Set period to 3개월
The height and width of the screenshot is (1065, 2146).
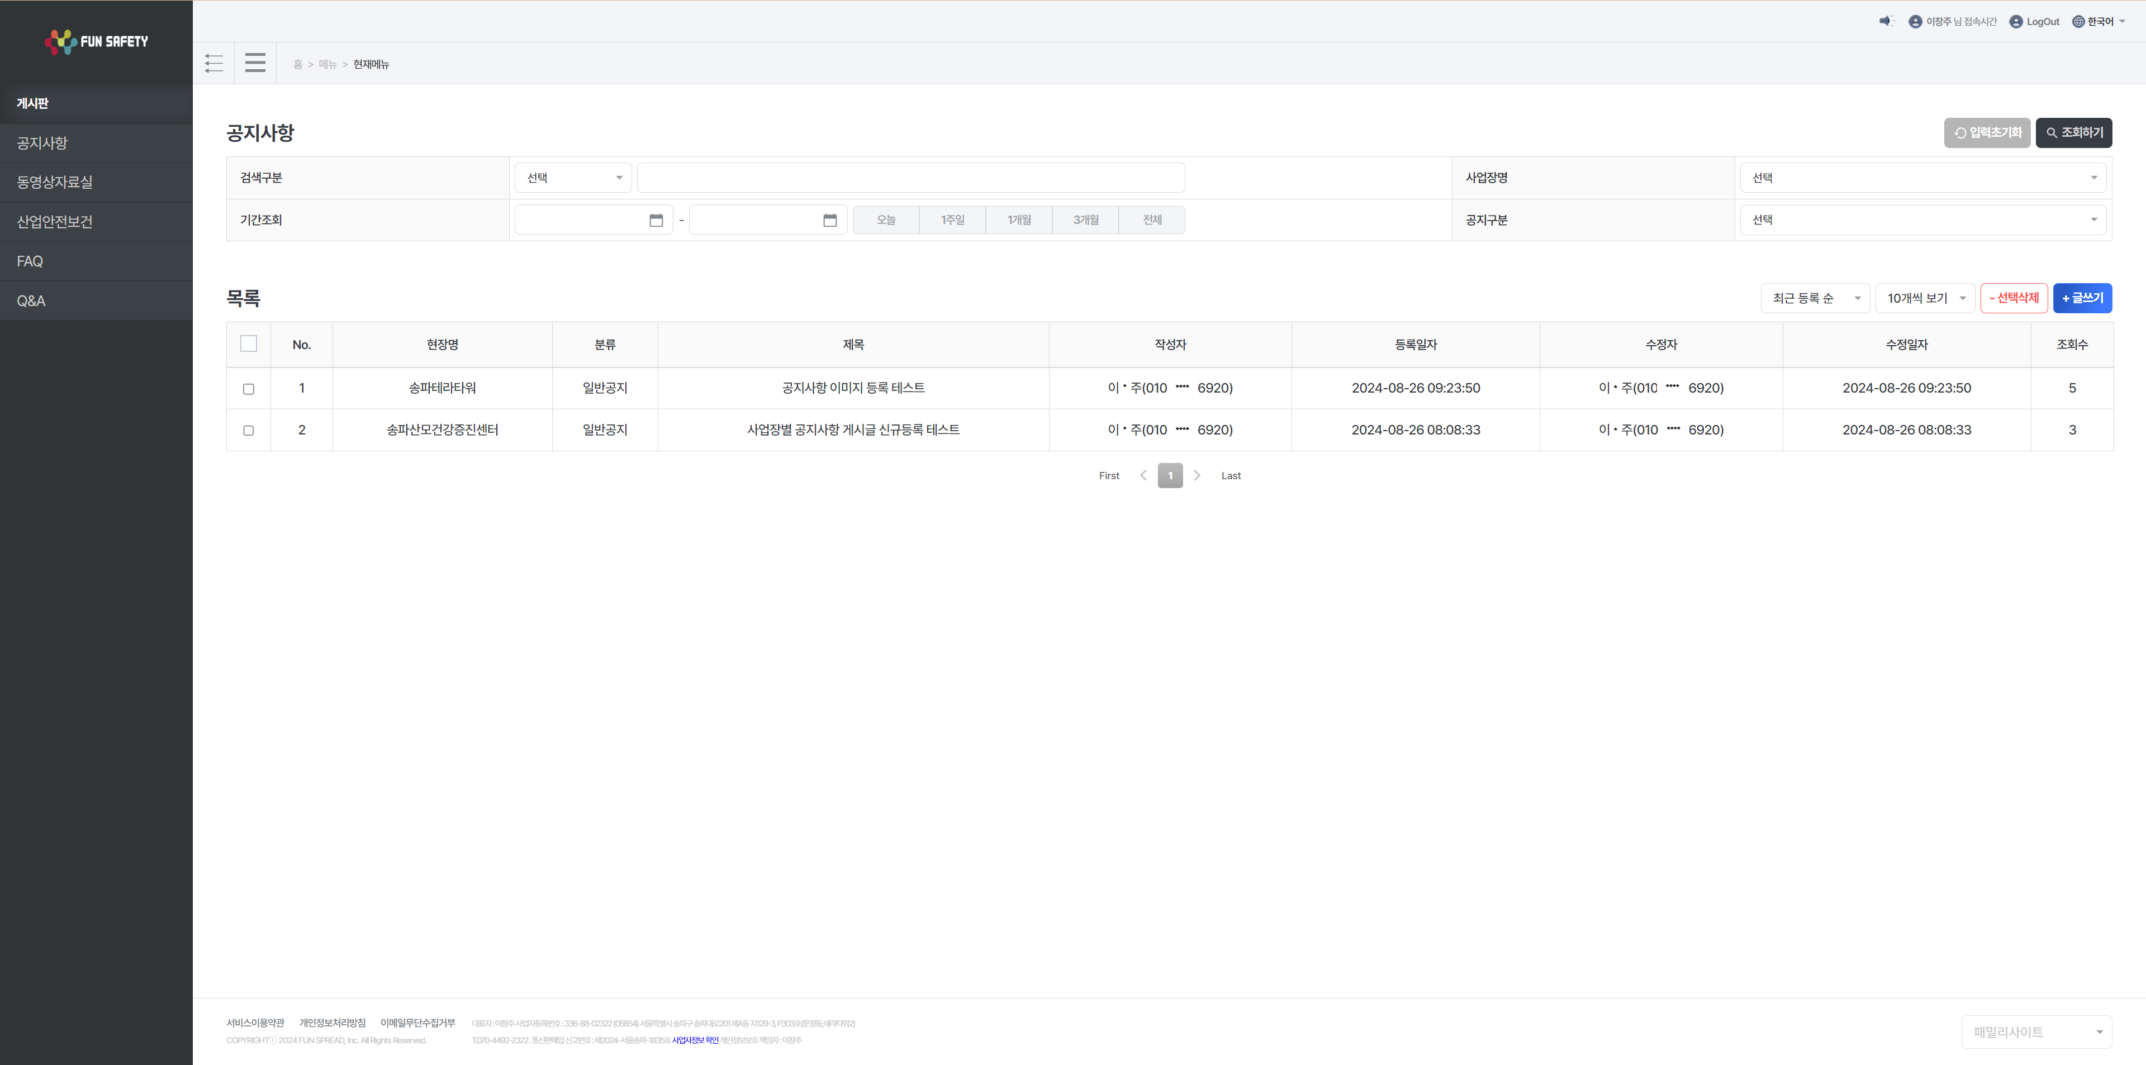[x=1085, y=220]
